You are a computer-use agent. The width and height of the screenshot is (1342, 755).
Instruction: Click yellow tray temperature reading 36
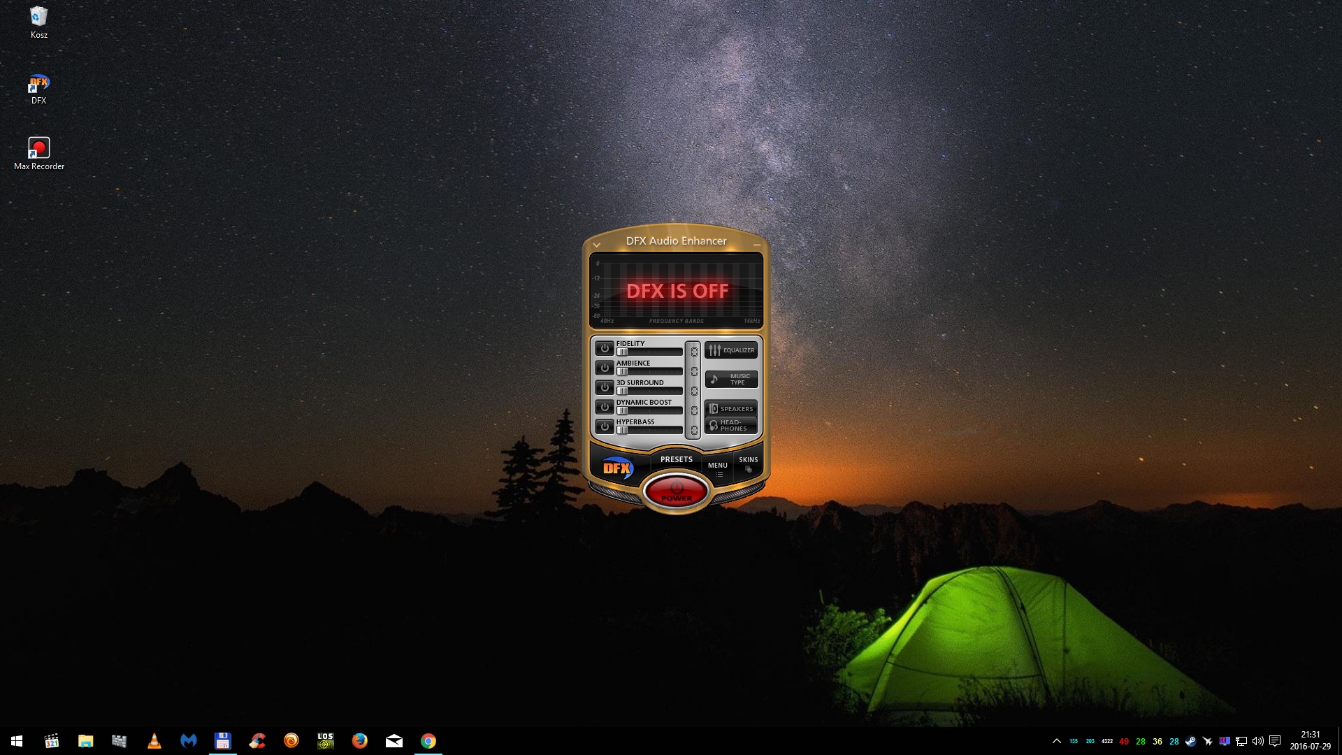click(x=1157, y=741)
